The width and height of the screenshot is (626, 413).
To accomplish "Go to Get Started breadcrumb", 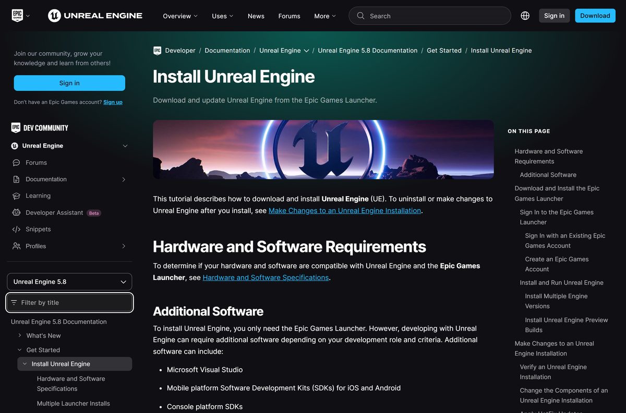I will 444,51.
